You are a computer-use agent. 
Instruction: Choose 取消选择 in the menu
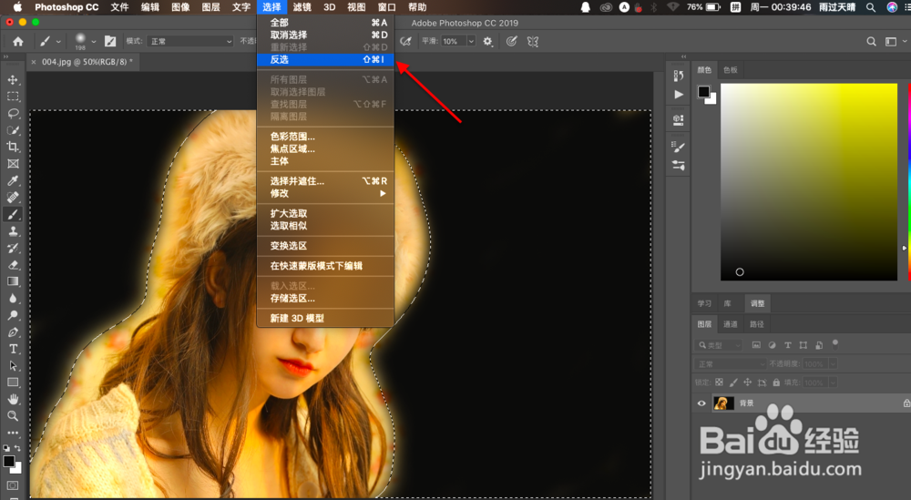(325, 35)
